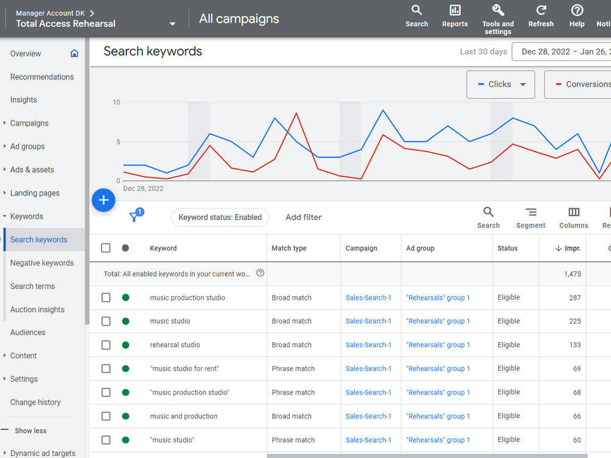Open Auction insights page
Viewport: 611px width, 458px height.
37,310
